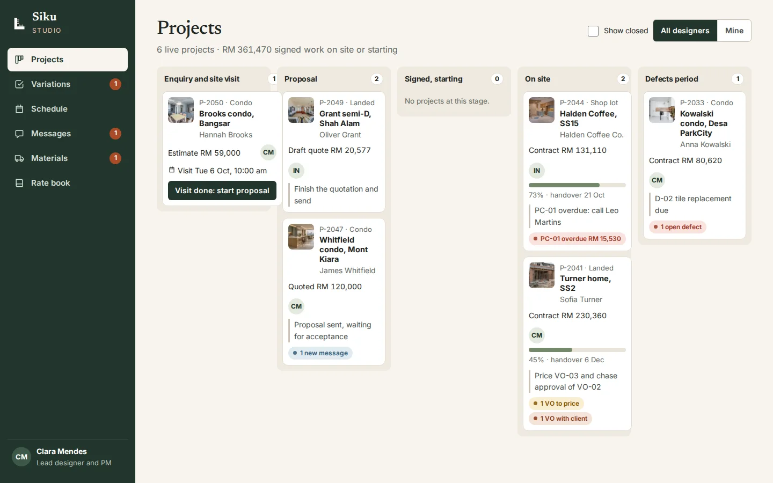
Task: Open Grant semi-D, Shah Alam project title
Action: click(345, 119)
